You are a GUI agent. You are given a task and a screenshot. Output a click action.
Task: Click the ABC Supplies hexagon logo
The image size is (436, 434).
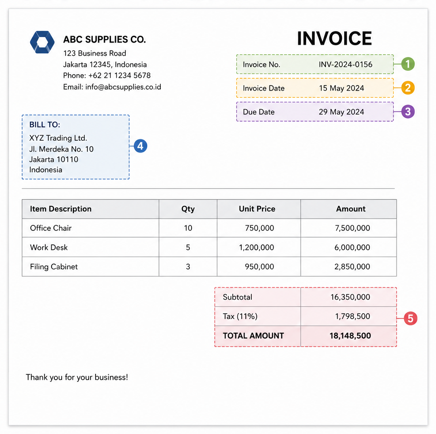pos(42,42)
